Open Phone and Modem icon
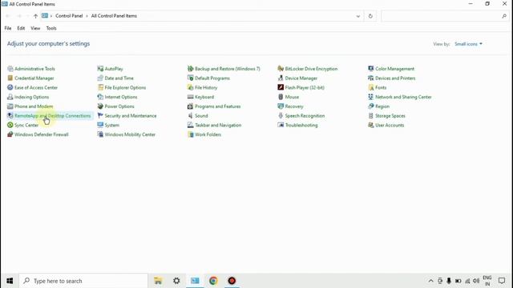513x288 pixels. click(x=10, y=106)
